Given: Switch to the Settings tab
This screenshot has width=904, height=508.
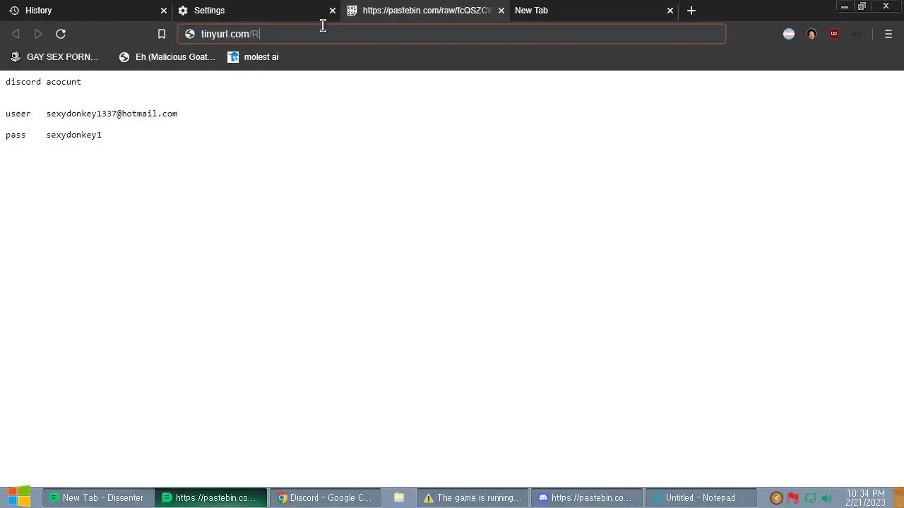Looking at the screenshot, I should [x=256, y=11].
